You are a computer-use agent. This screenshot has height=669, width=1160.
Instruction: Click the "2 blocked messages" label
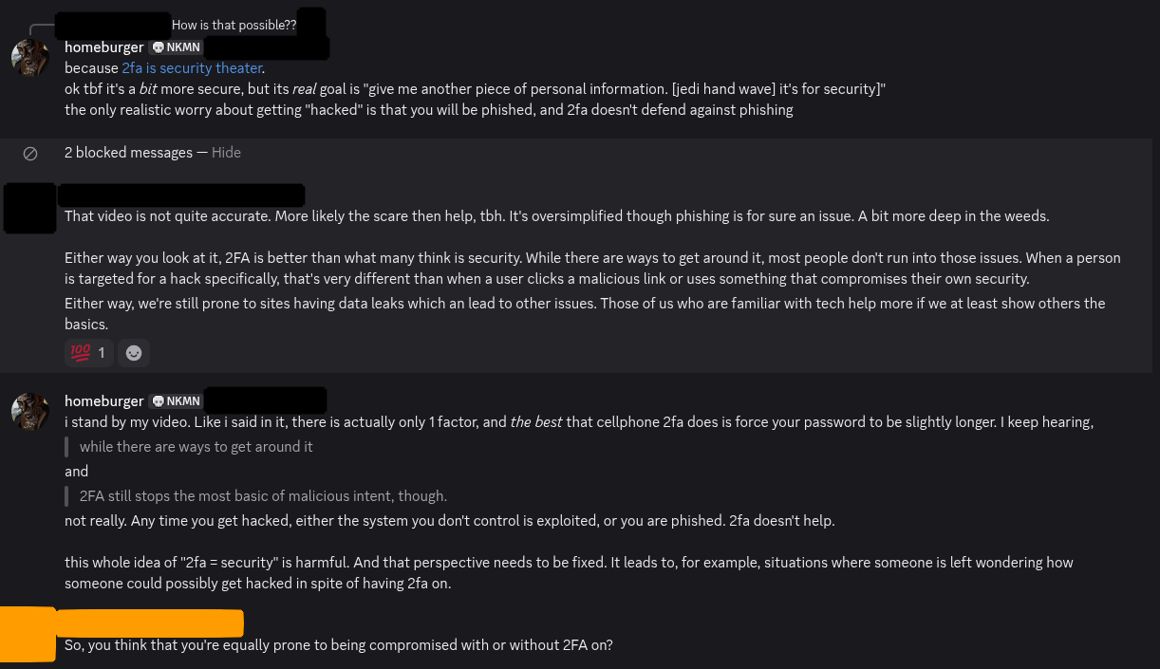pyautogui.click(x=128, y=153)
